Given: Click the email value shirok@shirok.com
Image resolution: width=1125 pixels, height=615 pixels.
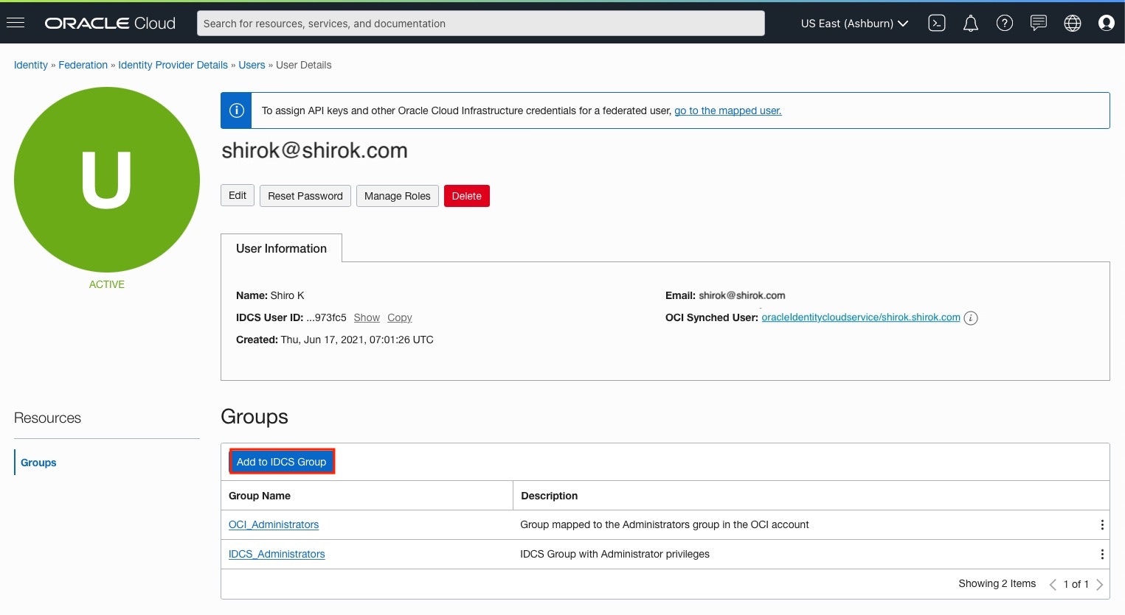Looking at the screenshot, I should pyautogui.click(x=742, y=295).
